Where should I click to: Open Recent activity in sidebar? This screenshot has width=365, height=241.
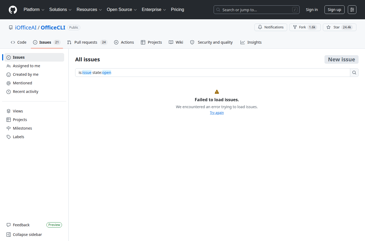pos(34,92)
